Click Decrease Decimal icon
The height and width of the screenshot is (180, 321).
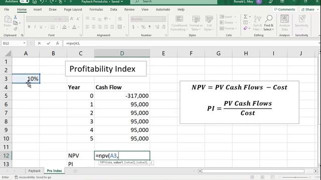(x=164, y=26)
